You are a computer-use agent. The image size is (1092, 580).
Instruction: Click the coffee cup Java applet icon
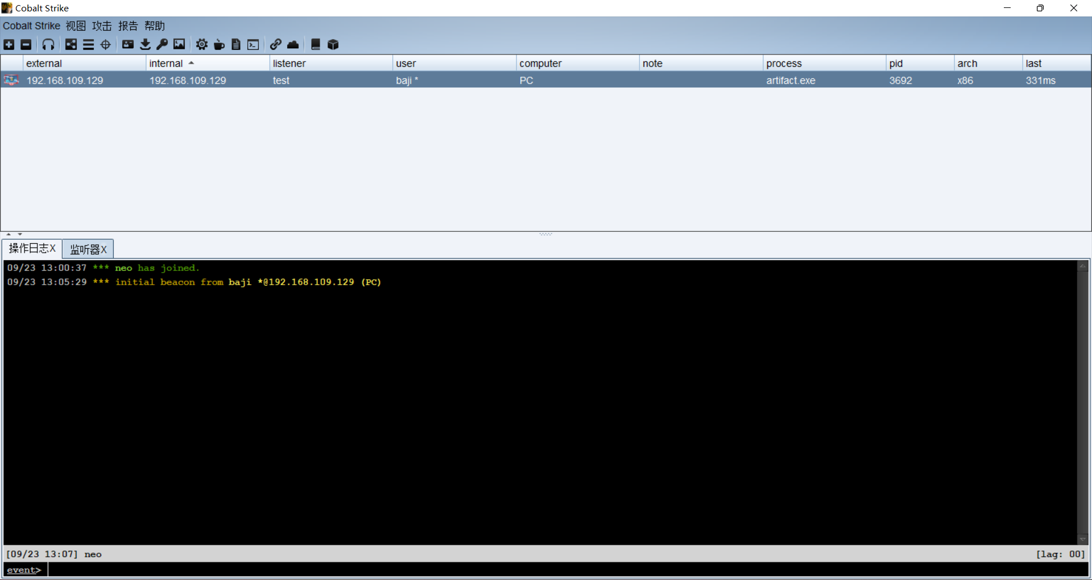pyautogui.click(x=219, y=44)
